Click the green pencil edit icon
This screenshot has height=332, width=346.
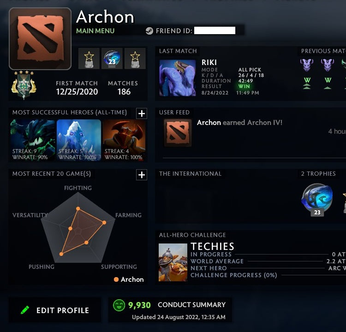(x=25, y=310)
